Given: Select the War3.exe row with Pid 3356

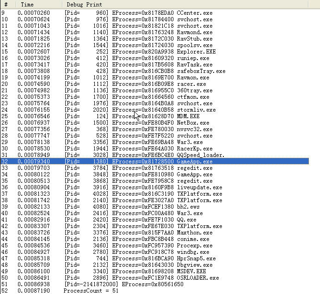Looking at the screenshot, I should pos(155,142).
